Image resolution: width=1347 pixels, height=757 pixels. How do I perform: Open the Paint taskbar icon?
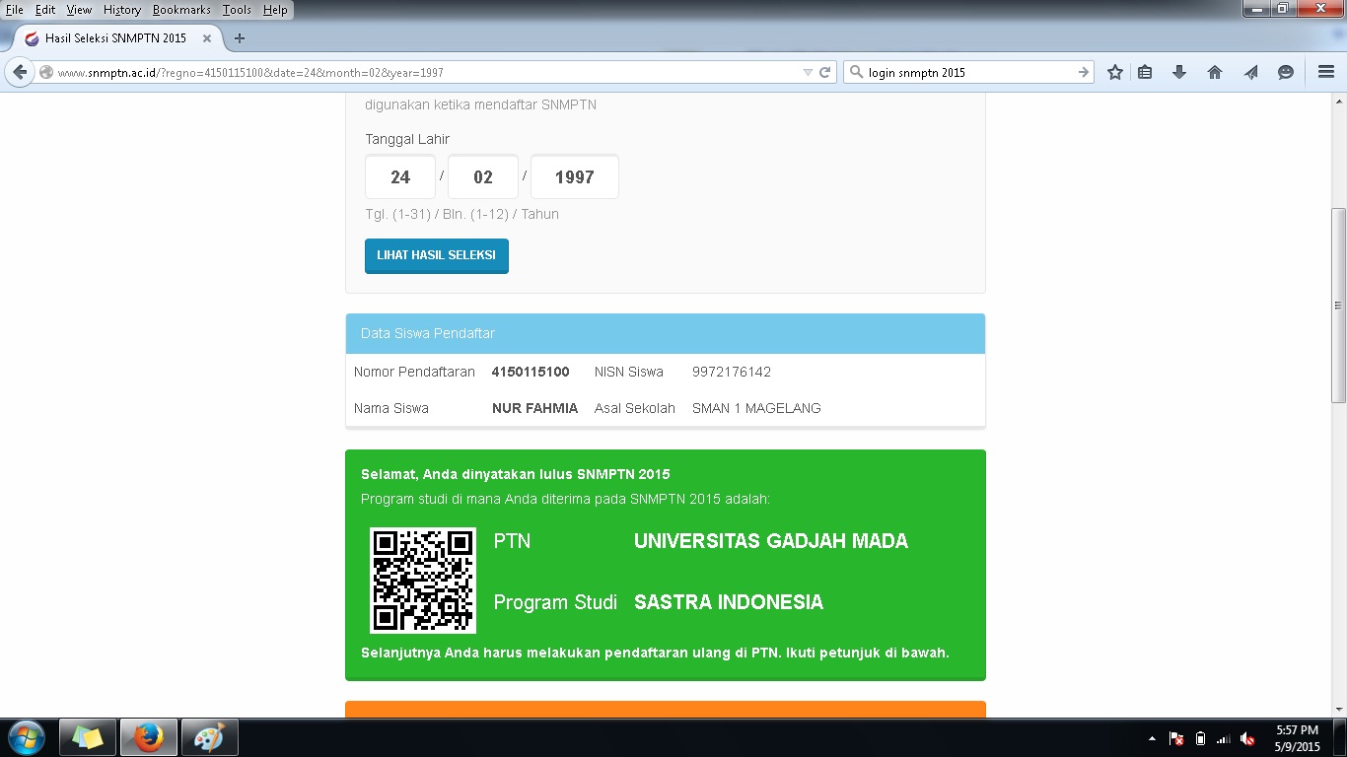coord(210,737)
